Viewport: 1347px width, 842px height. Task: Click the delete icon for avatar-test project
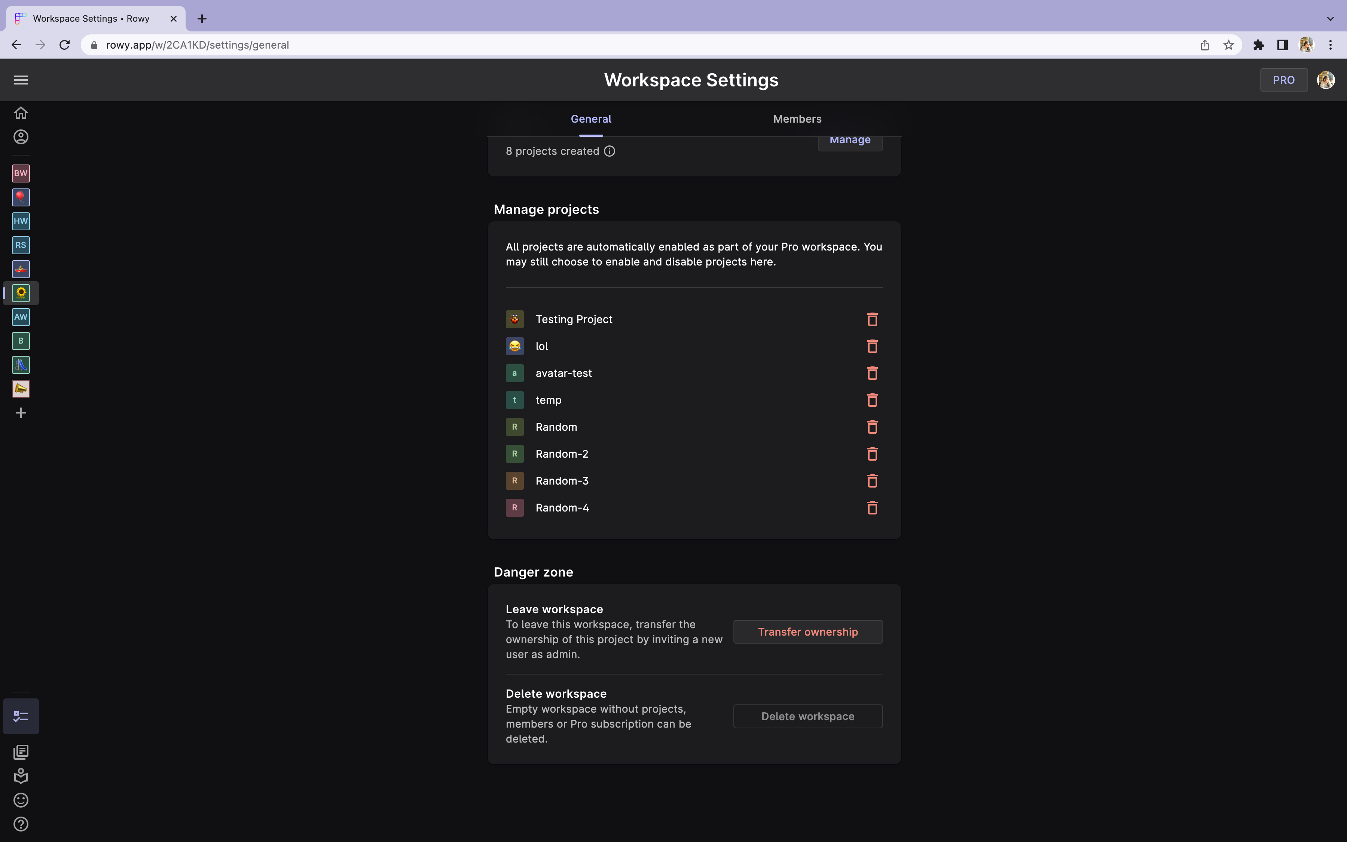pyautogui.click(x=871, y=372)
